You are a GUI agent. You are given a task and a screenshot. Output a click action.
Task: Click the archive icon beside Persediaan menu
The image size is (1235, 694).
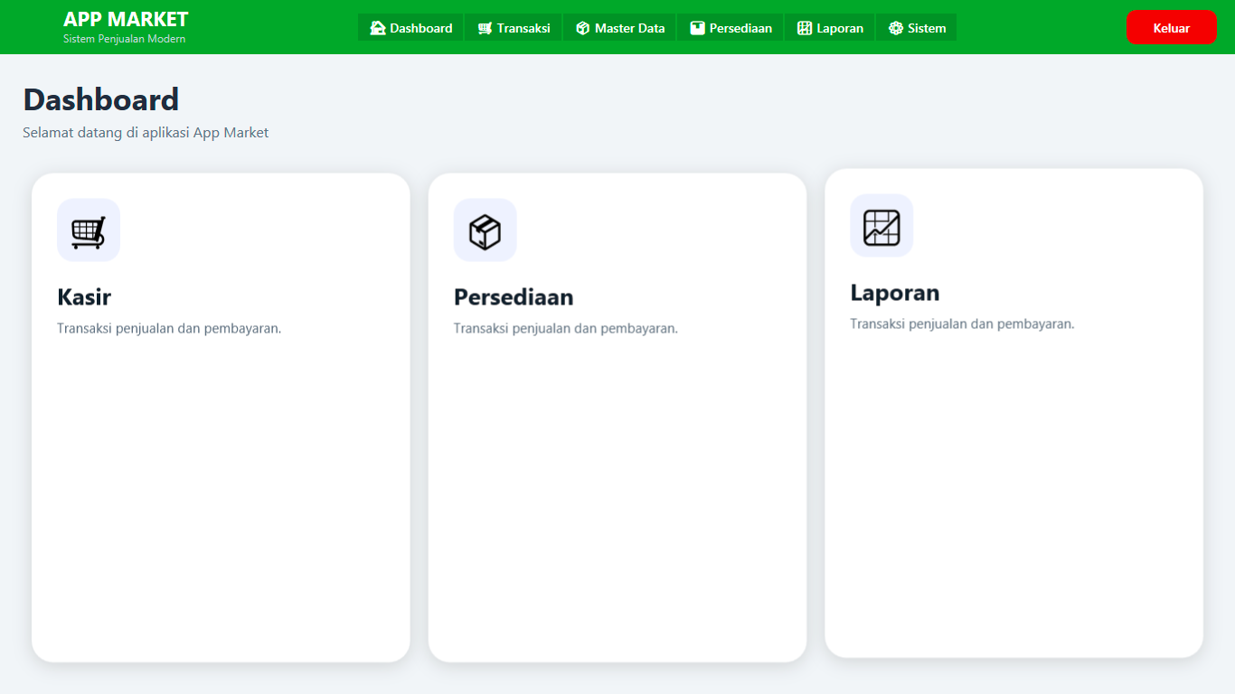[x=697, y=28]
